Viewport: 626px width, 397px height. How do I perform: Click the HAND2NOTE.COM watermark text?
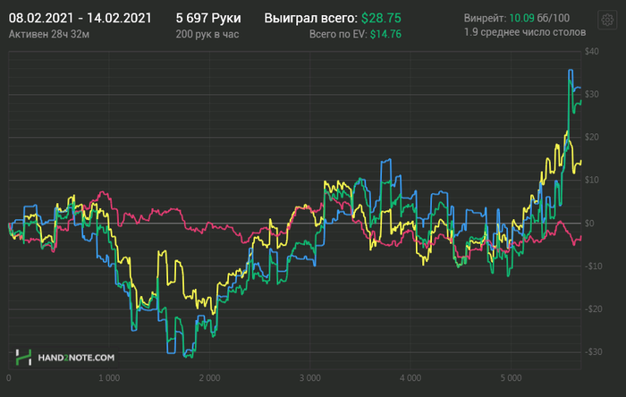click(x=76, y=358)
